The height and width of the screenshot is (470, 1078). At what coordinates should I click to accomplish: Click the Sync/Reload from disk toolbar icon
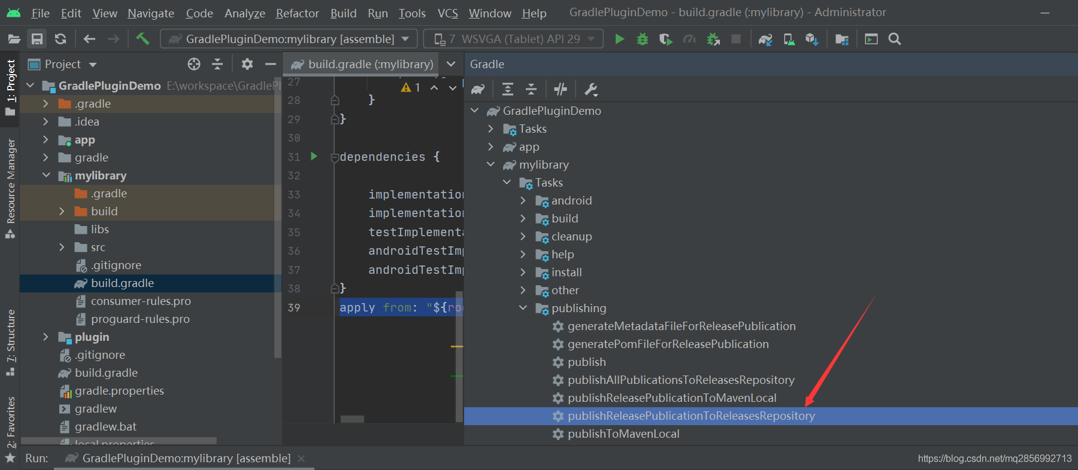click(x=60, y=39)
